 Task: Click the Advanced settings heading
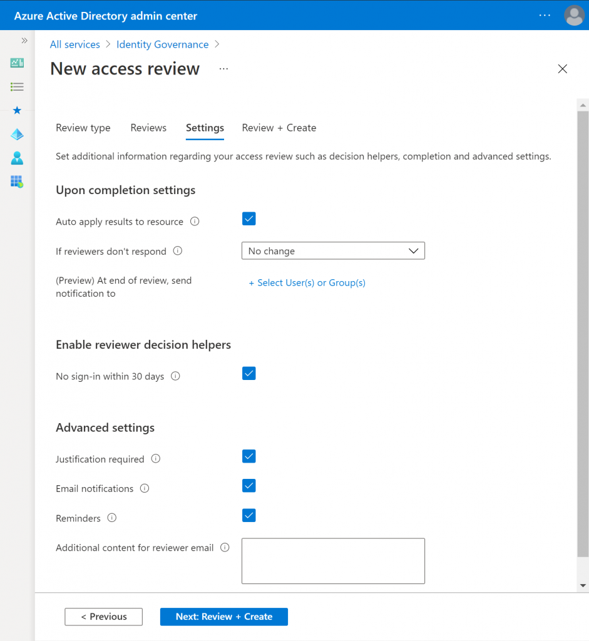coord(105,428)
